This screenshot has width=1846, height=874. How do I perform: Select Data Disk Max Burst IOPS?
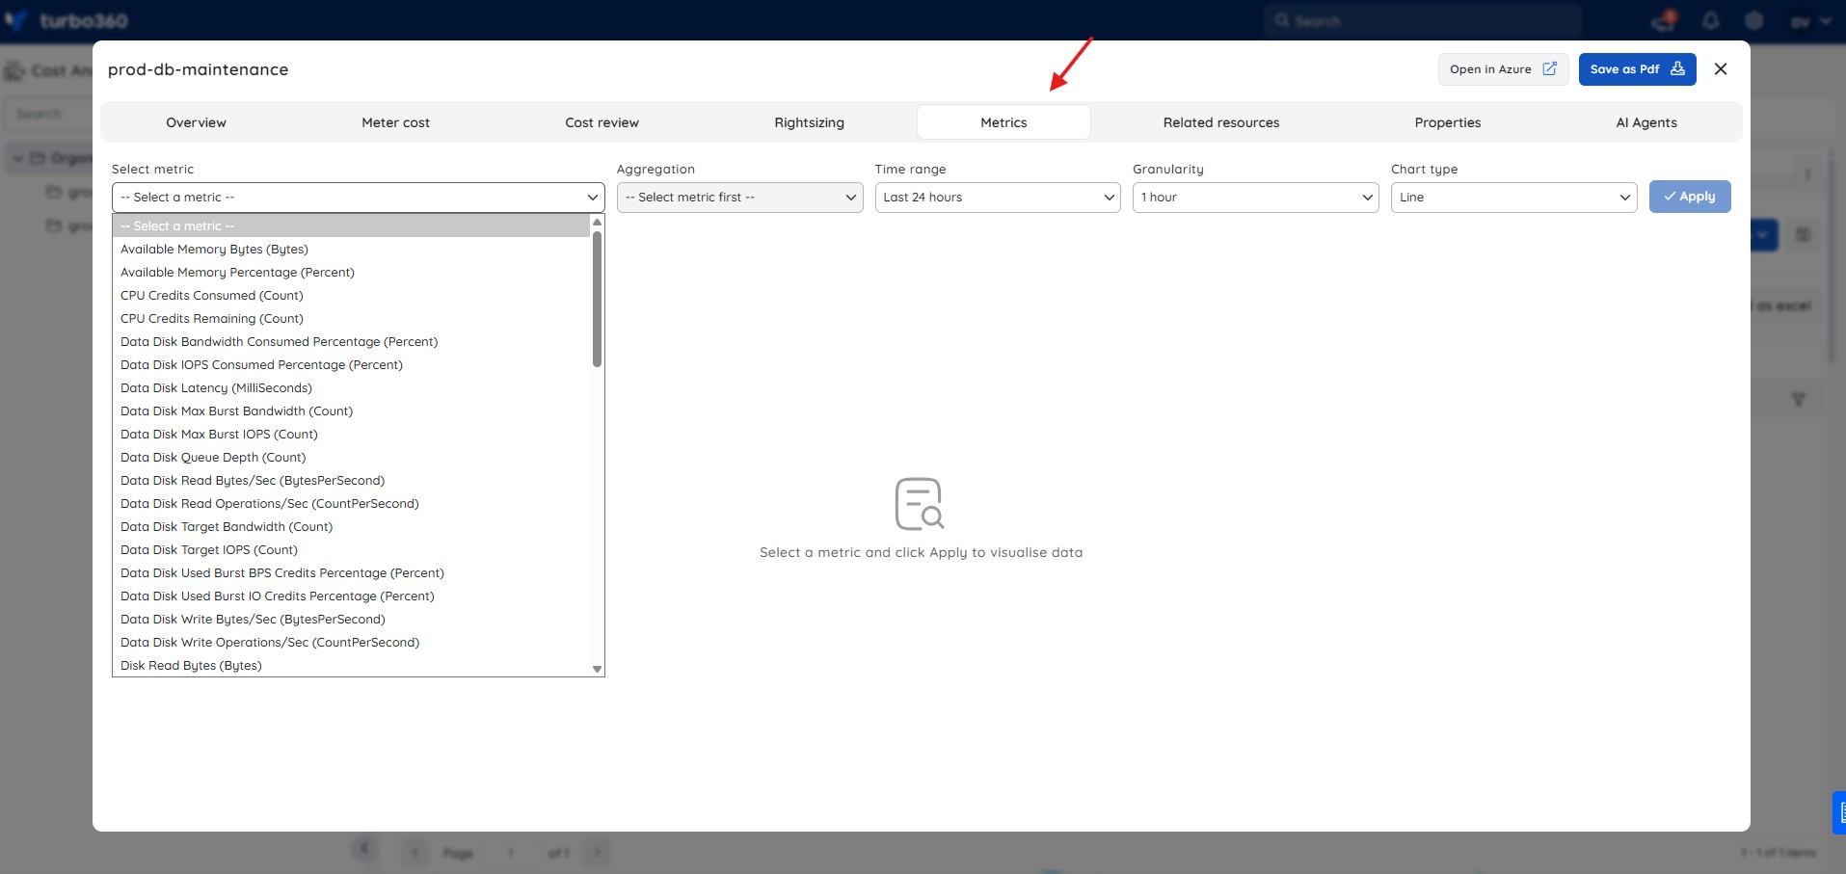[351, 435]
